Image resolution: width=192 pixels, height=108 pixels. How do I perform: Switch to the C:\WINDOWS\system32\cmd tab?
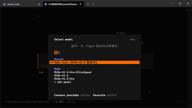coord(63,4)
